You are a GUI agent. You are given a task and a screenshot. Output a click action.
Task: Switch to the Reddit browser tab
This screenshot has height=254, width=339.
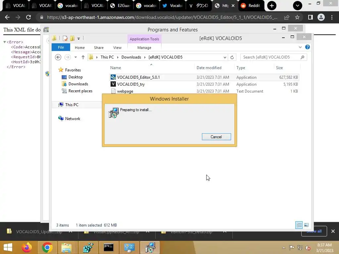(x=251, y=6)
